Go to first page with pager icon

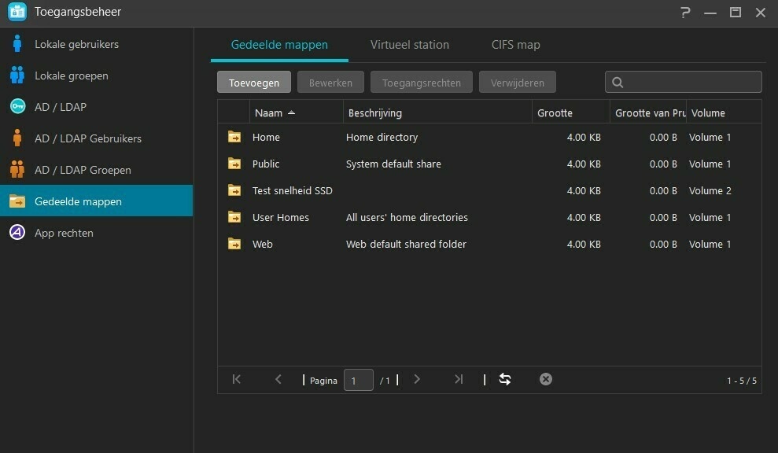coord(237,379)
